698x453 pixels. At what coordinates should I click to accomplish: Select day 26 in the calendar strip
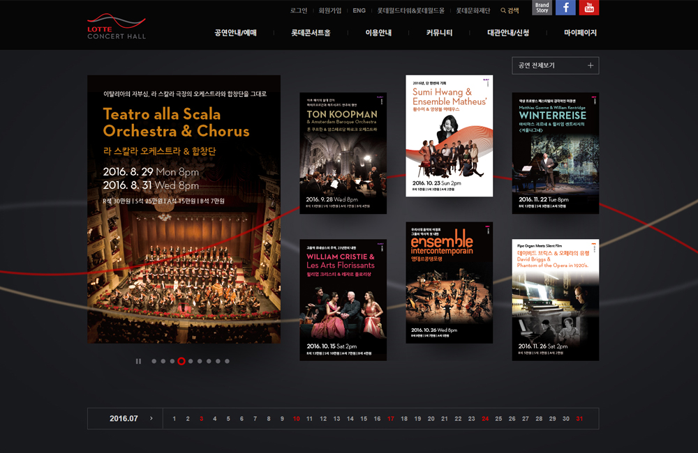[x=512, y=419]
